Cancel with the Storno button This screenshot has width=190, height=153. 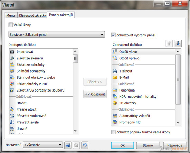coord(148,145)
